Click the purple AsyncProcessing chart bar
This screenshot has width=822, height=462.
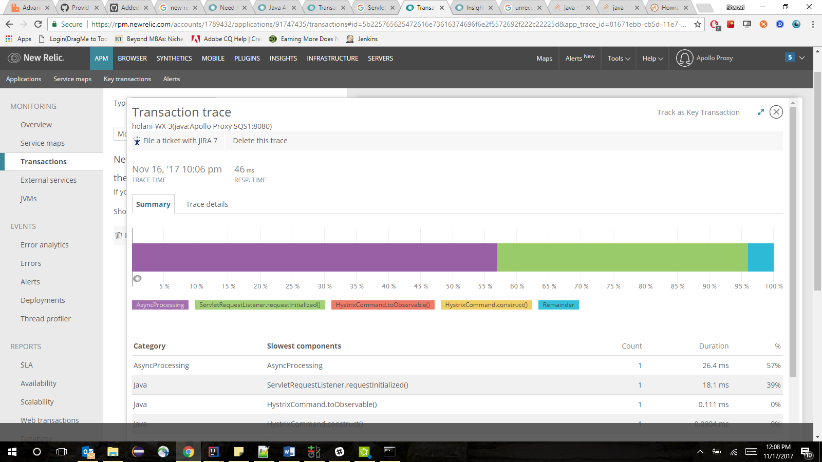pos(314,257)
